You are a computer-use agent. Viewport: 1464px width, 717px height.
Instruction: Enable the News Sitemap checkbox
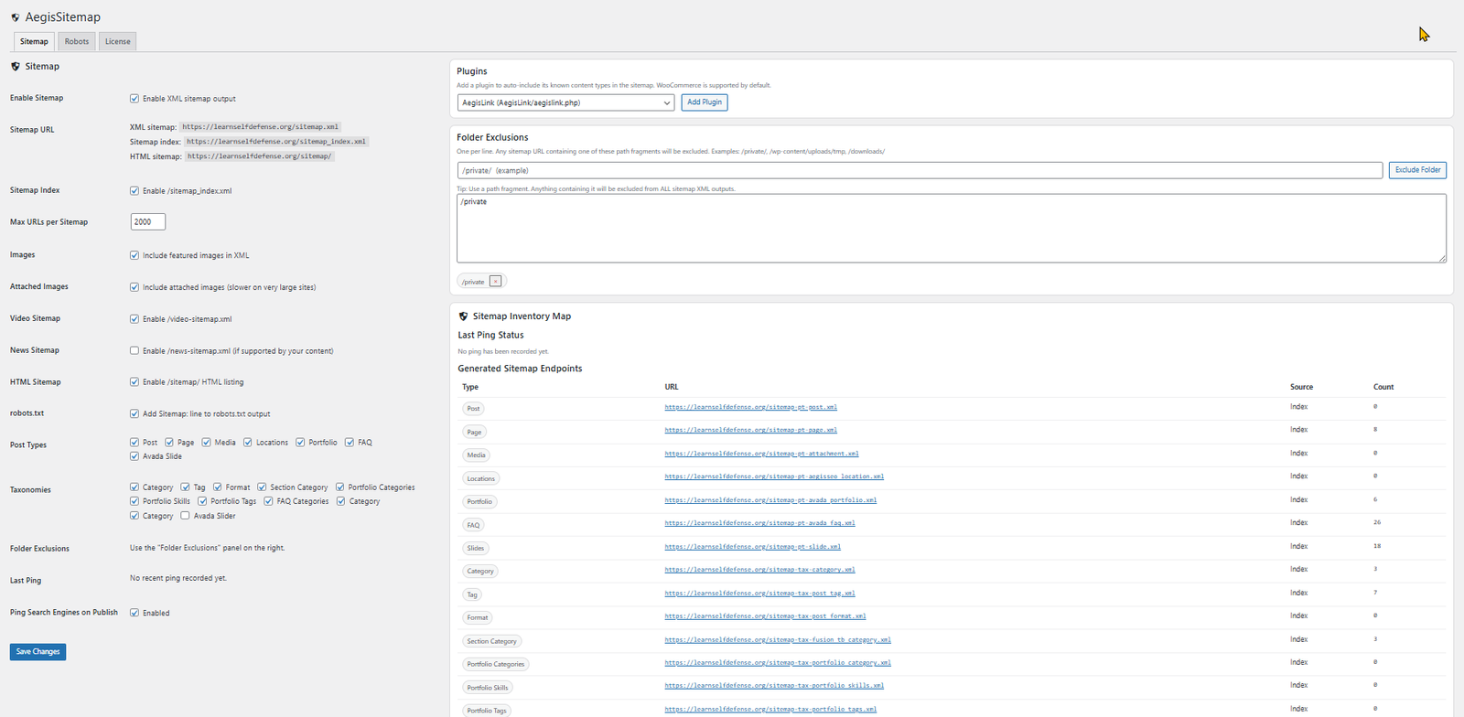point(135,350)
